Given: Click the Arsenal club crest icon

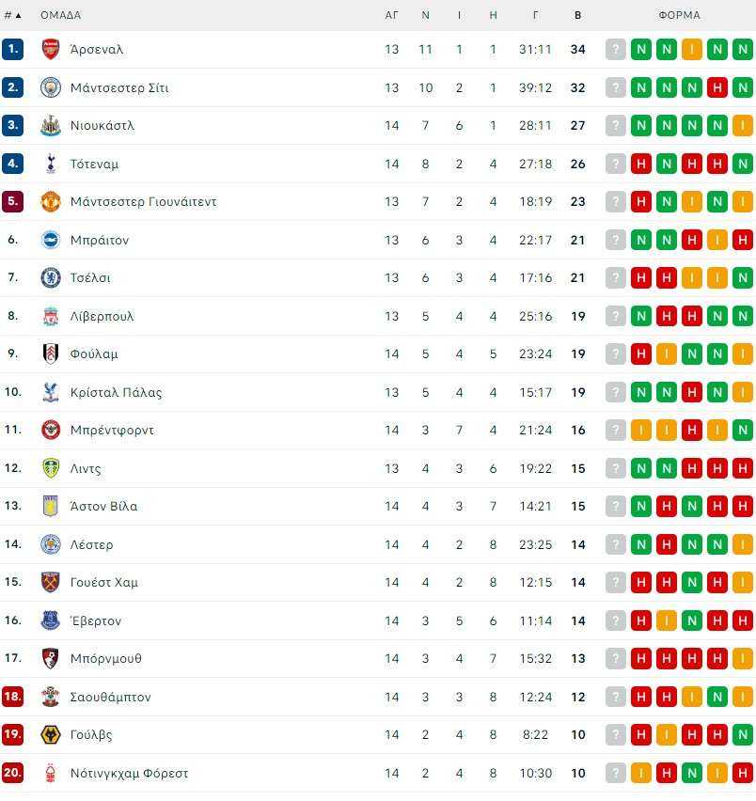Looking at the screenshot, I should [x=51, y=50].
